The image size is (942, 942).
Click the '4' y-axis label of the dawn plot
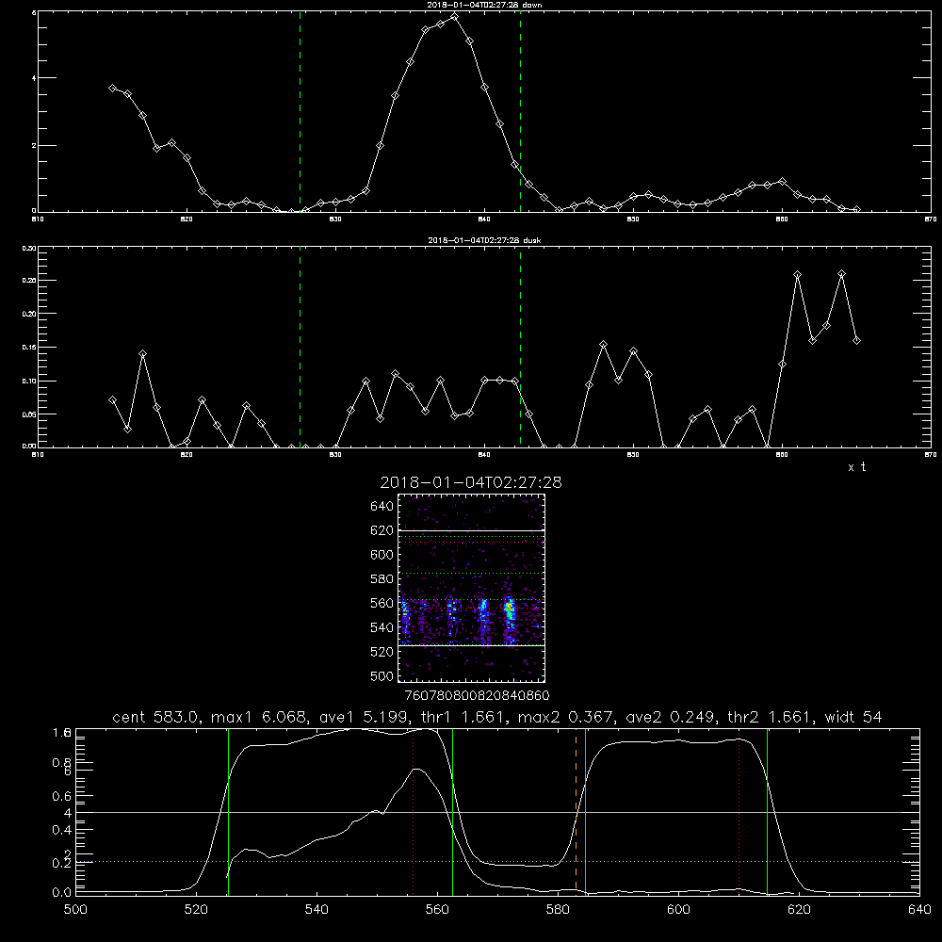34,77
